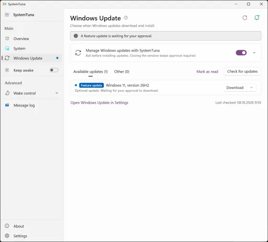Image resolution: width=268 pixels, height=242 pixels.
Task: Select Windows Update in the sidebar
Action: pos(32,58)
